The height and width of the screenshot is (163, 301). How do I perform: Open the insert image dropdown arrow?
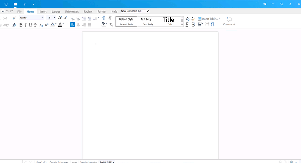tap(202, 24)
